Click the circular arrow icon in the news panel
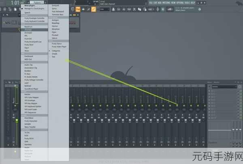The width and height of the screenshot is (243, 164). pos(199,9)
